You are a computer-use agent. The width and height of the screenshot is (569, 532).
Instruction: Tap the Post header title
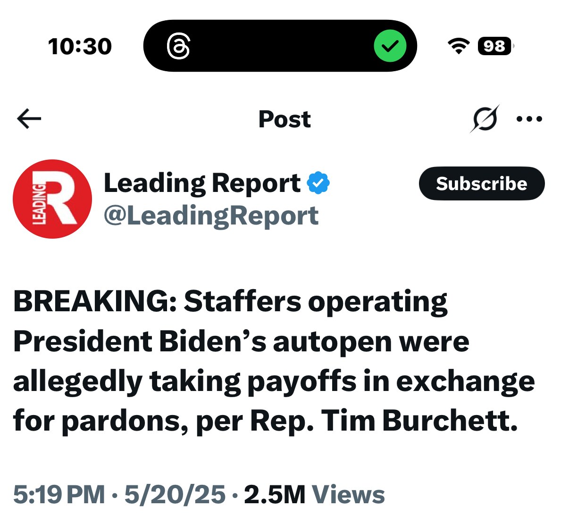pos(284,119)
